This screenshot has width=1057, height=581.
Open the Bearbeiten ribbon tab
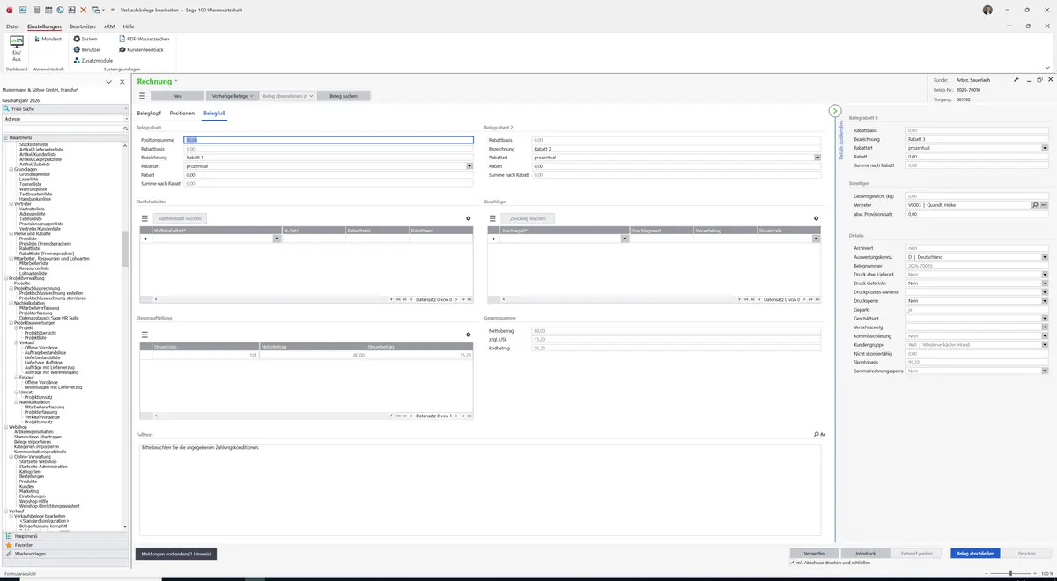click(x=83, y=26)
